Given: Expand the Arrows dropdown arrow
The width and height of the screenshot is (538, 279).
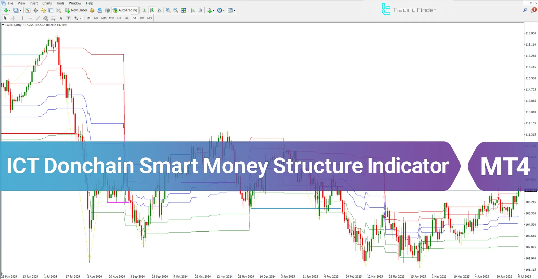Looking at the screenshot, I should (x=80, y=18).
